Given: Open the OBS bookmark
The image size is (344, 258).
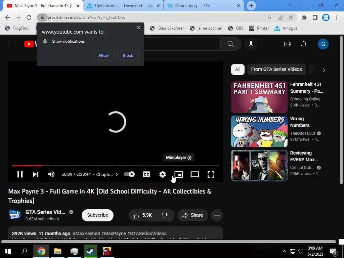Looking at the screenshot, I should pos(236,28).
